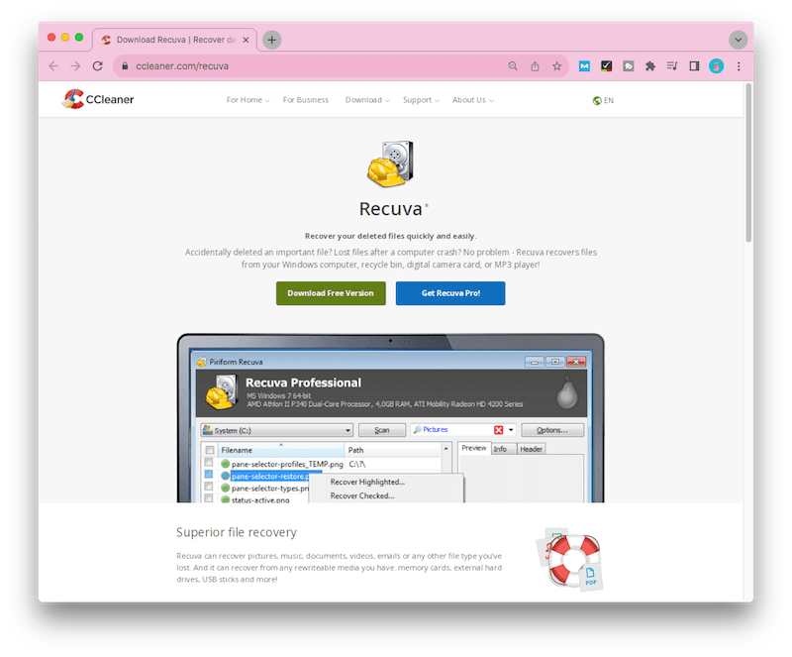Select the Download Recuva browser tab

(174, 40)
